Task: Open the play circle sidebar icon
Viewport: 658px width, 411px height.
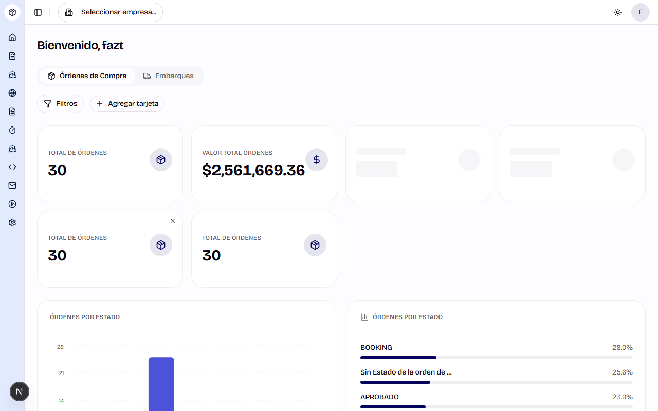Action: (12, 204)
